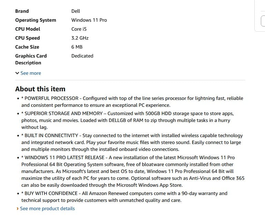
Task: Click the BUILT IN CONNECTIVITY bullet text
Action: point(132,142)
